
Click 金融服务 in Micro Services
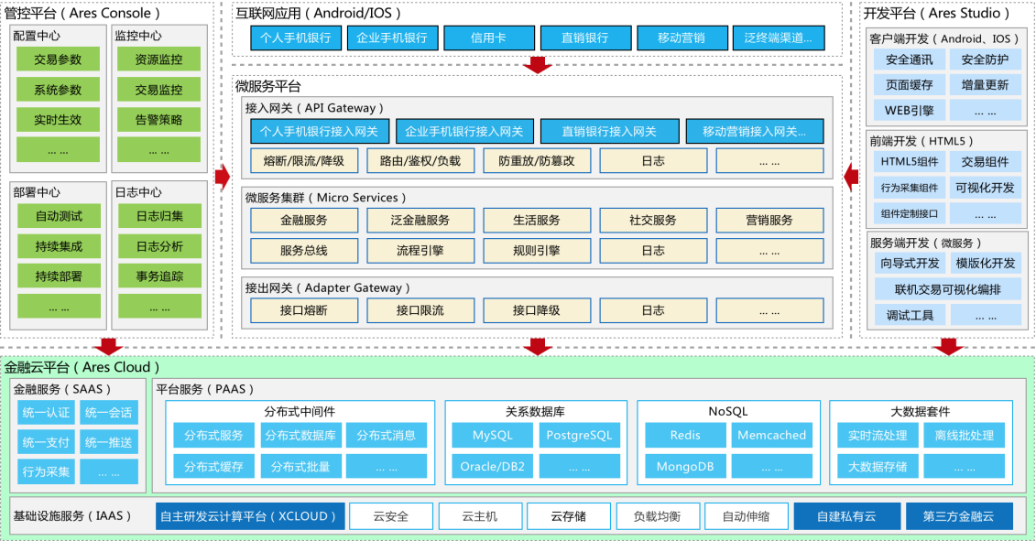click(x=304, y=220)
